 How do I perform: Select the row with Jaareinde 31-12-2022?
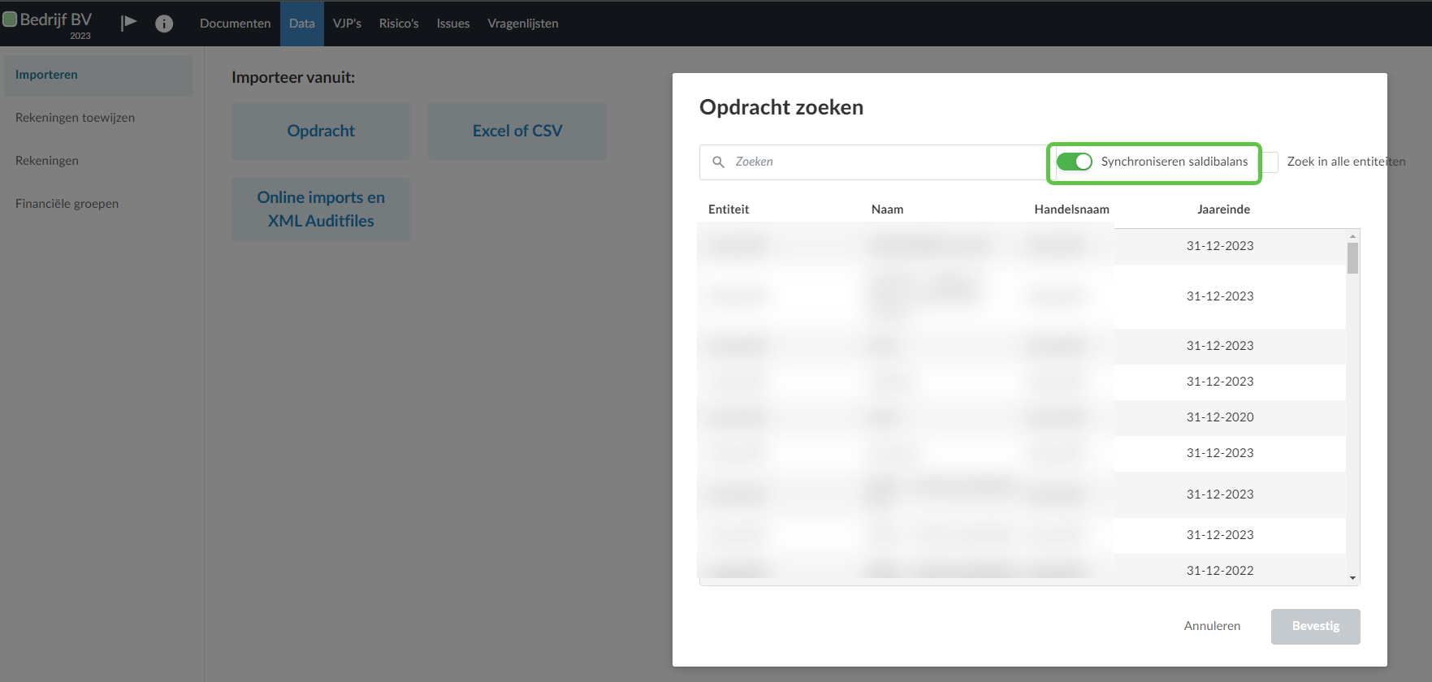[1022, 570]
